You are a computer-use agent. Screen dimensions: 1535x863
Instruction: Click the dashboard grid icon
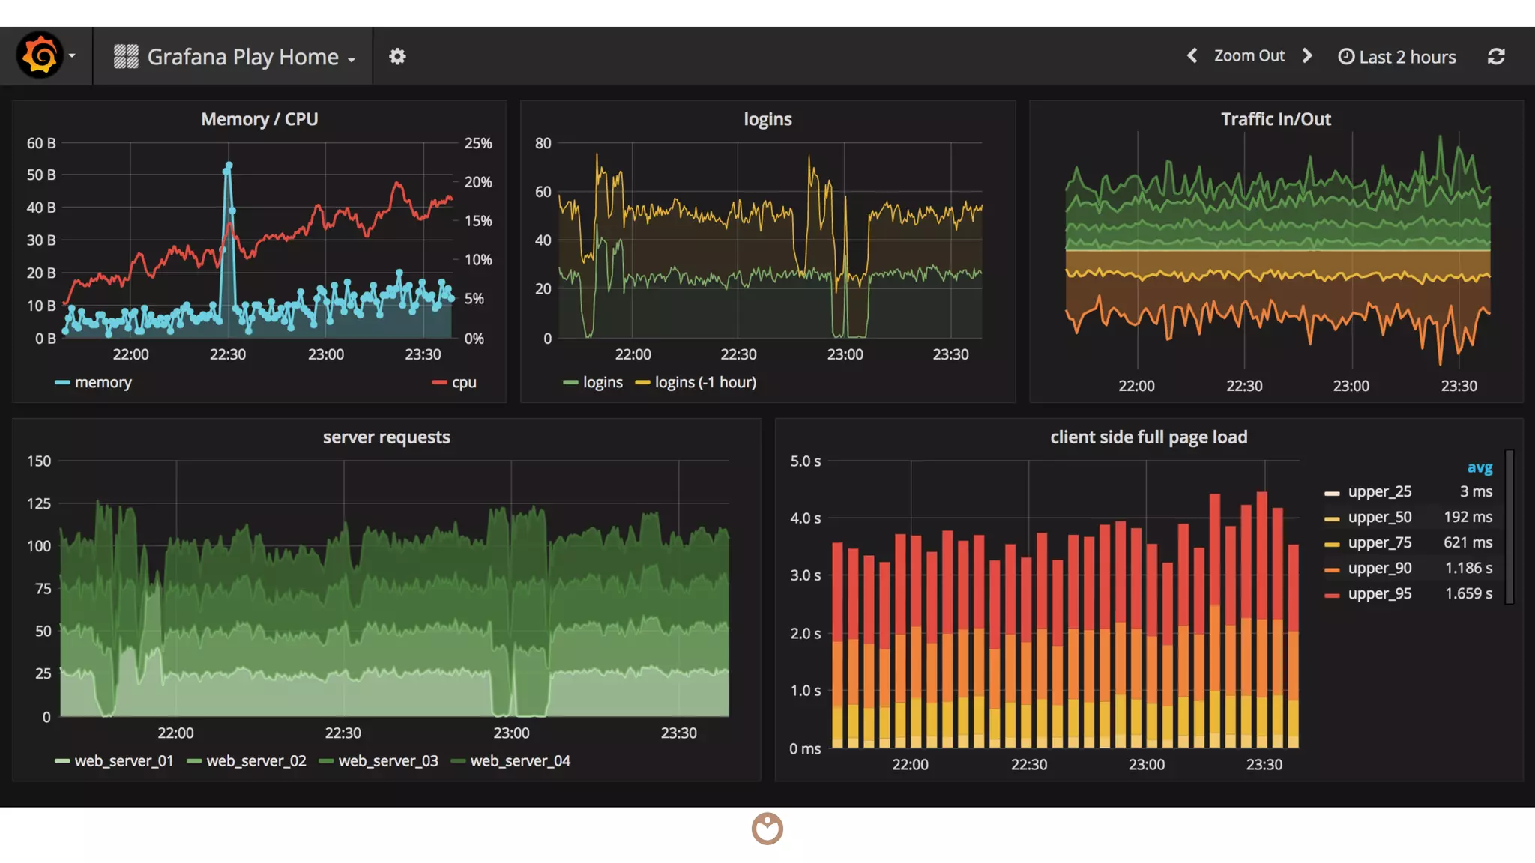click(x=126, y=56)
